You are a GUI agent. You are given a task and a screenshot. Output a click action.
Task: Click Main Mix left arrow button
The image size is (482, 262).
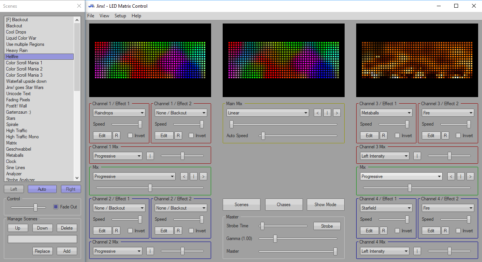click(x=317, y=113)
